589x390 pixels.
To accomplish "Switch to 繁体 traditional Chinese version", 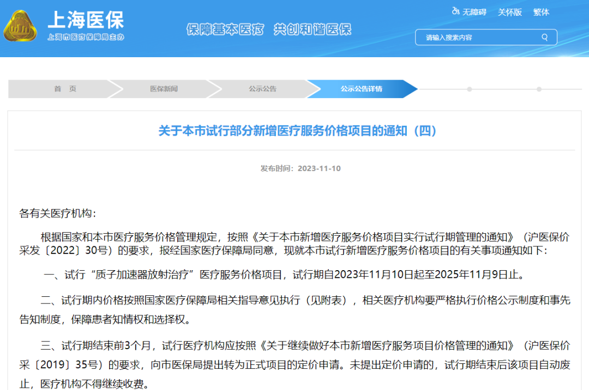I will (x=541, y=12).
